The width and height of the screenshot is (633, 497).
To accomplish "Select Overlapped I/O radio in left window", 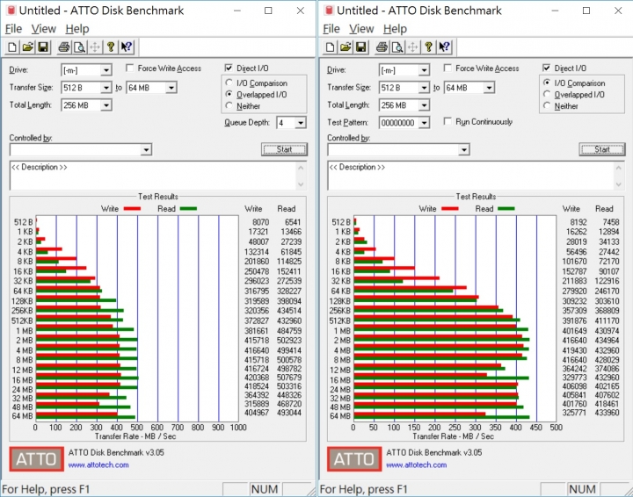I will (229, 94).
